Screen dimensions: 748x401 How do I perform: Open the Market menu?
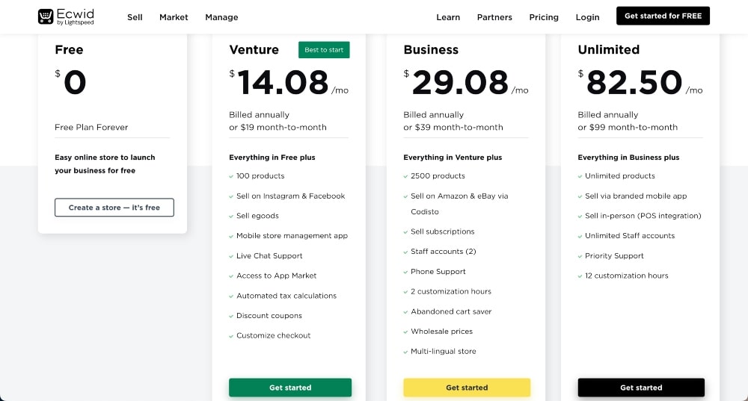click(174, 17)
